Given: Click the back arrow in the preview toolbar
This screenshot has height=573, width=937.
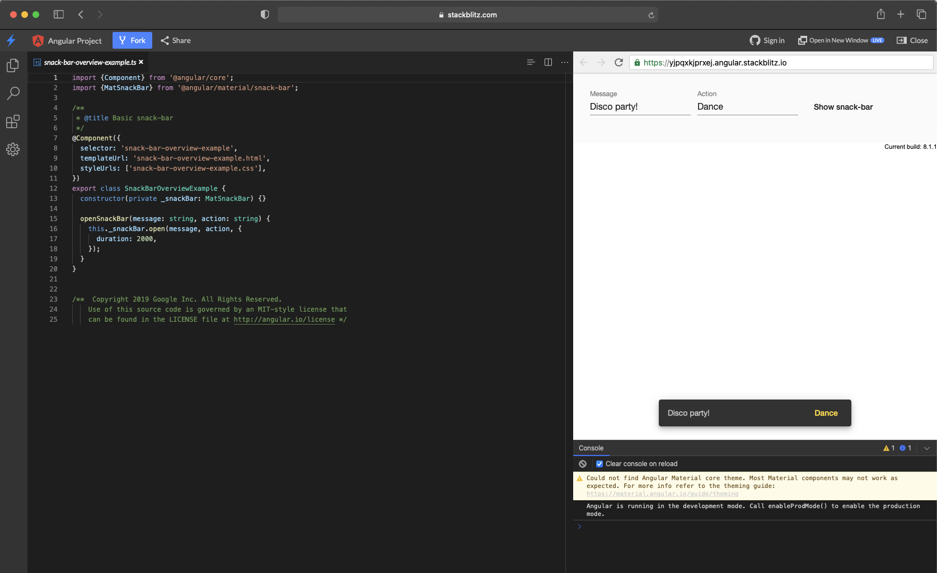Looking at the screenshot, I should click(583, 62).
